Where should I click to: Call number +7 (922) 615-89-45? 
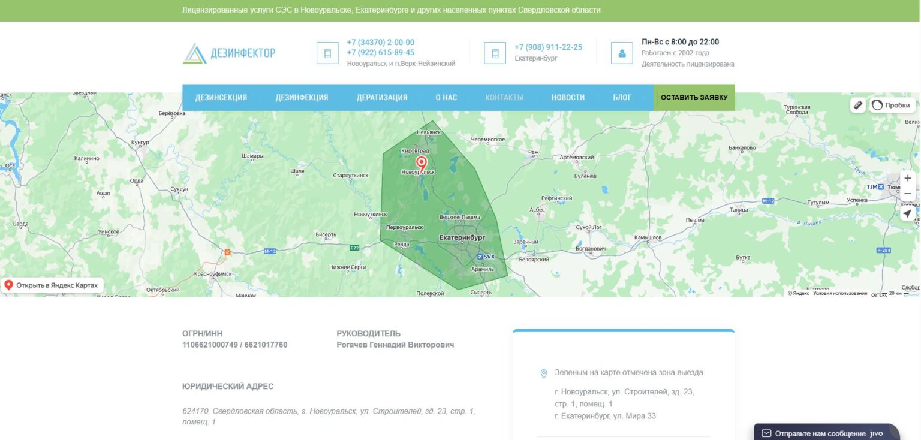381,53
